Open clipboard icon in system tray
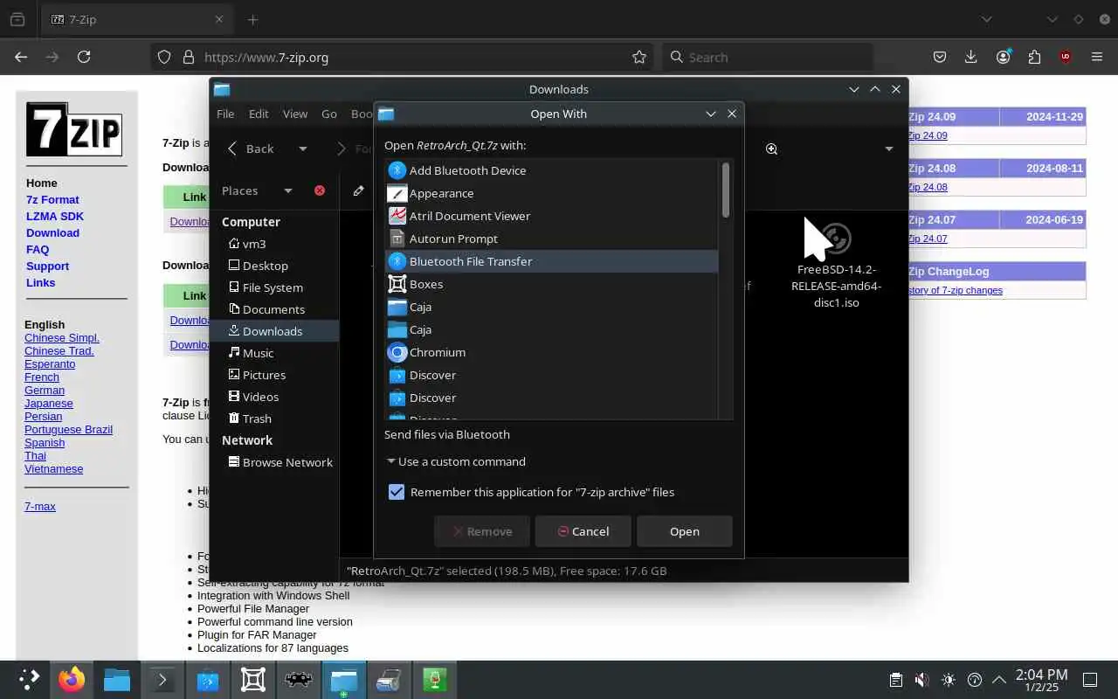The image size is (1118, 699). [895, 680]
